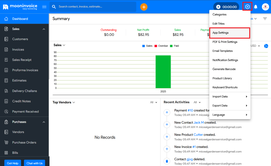Screen dimensions: 271x166
Task: Click the Vendors sidebar icon
Action: pyautogui.click(x=6, y=132)
